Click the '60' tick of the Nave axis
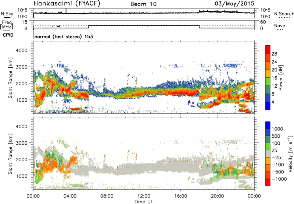The width and height of the screenshot is (294, 204). (x=263, y=22)
